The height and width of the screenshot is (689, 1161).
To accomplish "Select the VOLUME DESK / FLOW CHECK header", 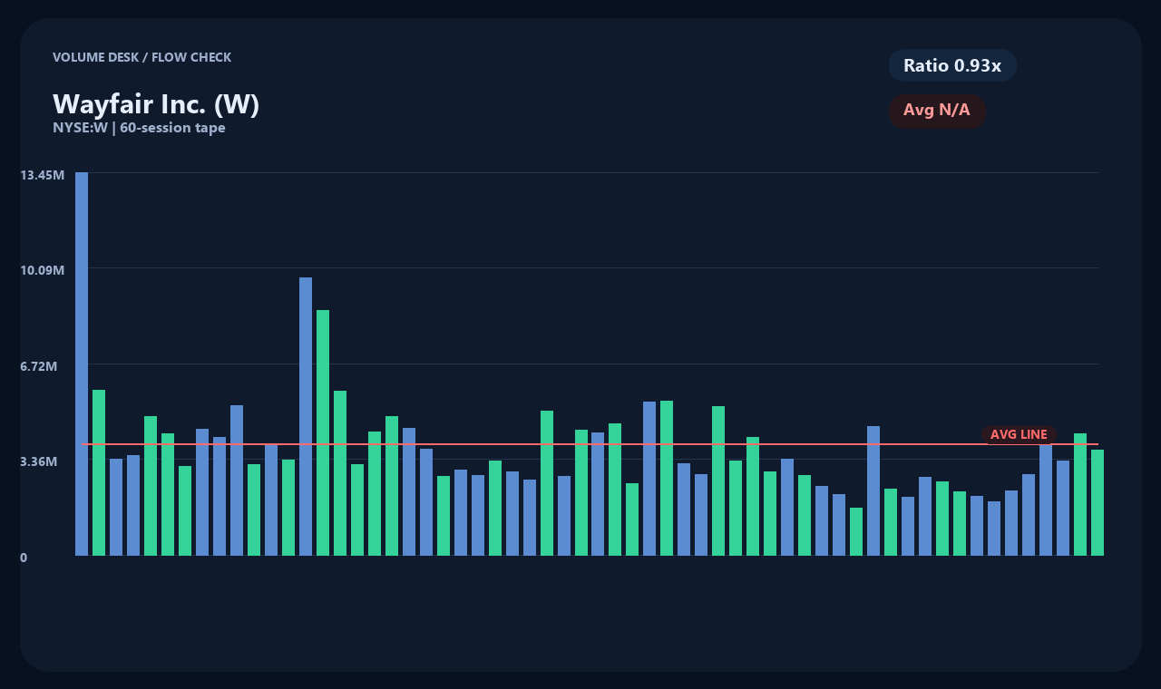I will [141, 57].
